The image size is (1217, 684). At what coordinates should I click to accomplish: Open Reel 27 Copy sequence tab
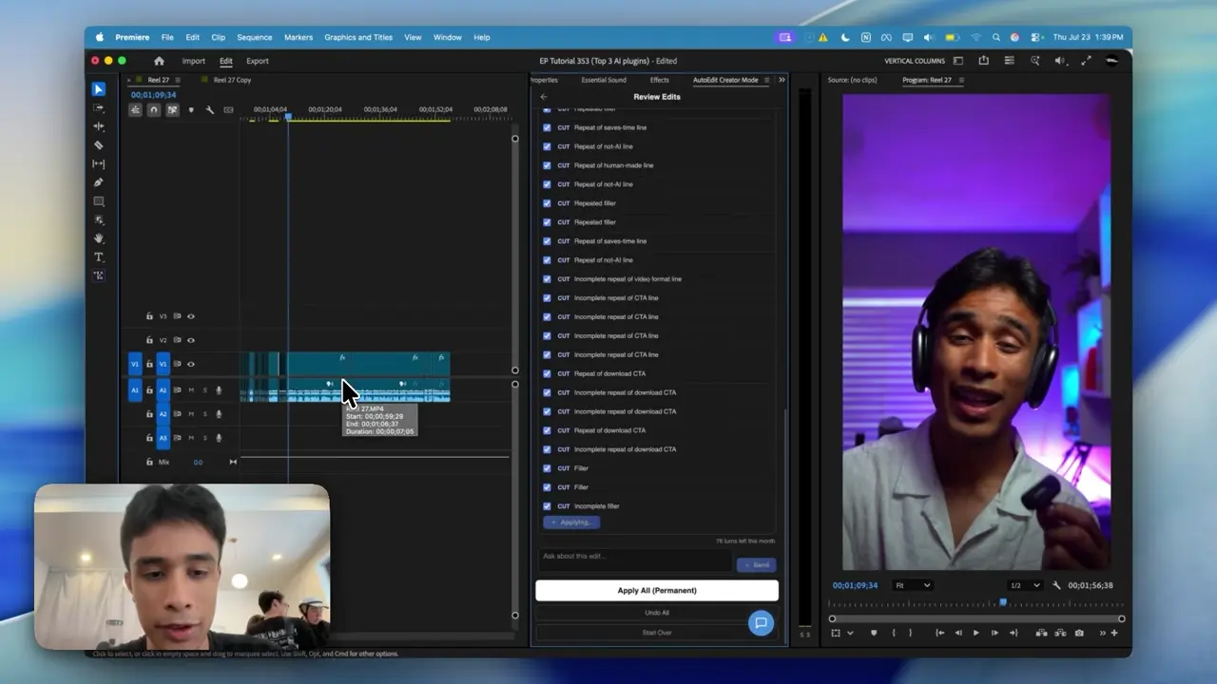click(232, 80)
